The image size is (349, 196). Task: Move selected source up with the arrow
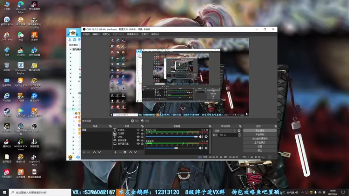point(130,152)
